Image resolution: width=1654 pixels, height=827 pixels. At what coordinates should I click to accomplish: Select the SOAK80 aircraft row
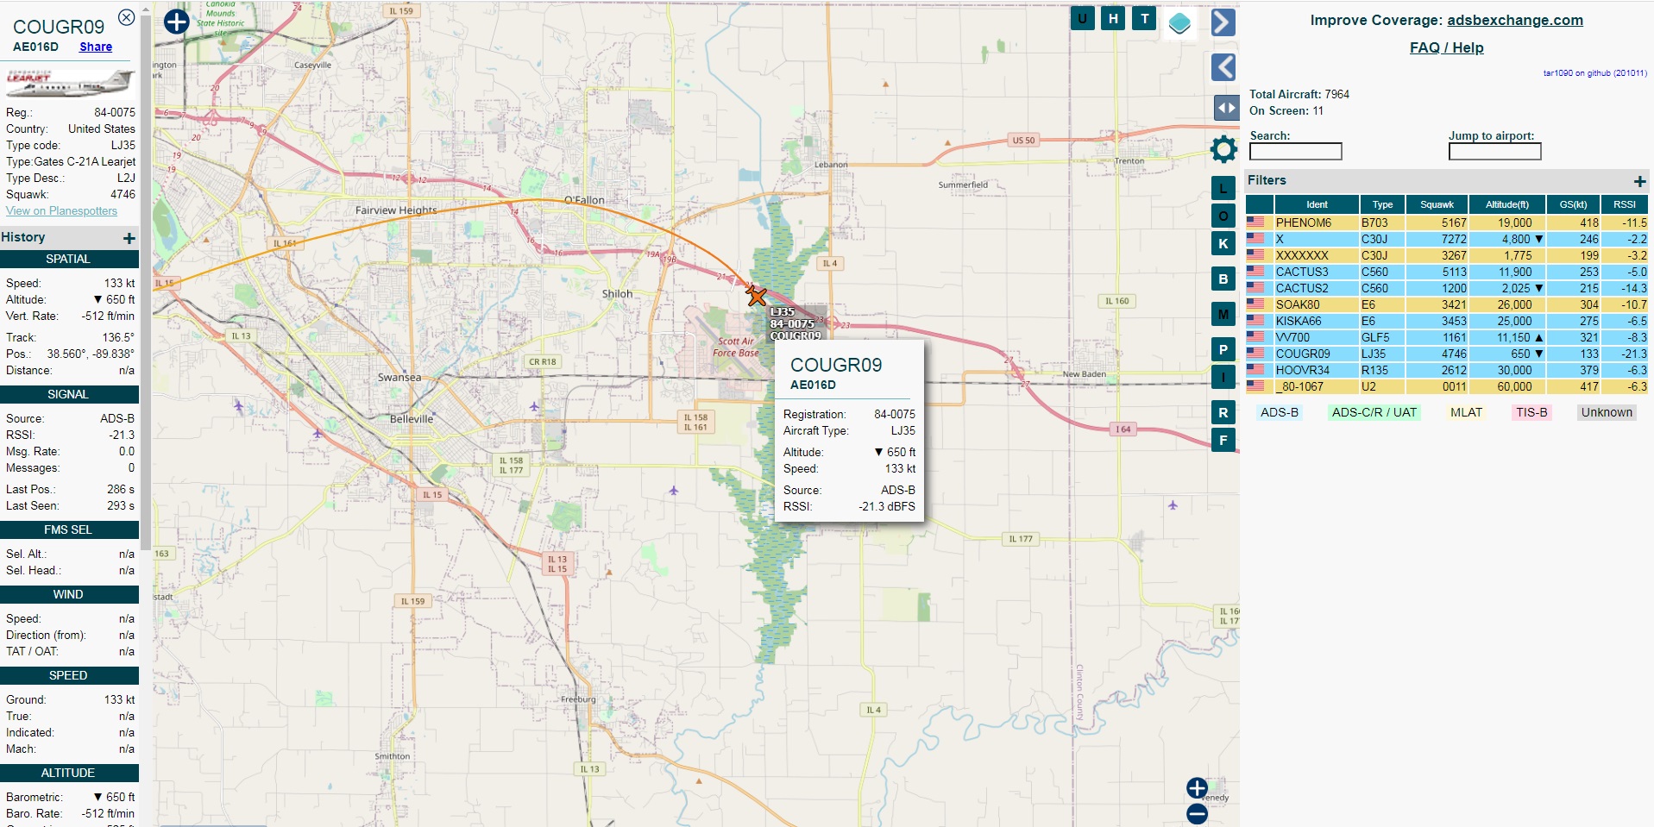(1447, 304)
